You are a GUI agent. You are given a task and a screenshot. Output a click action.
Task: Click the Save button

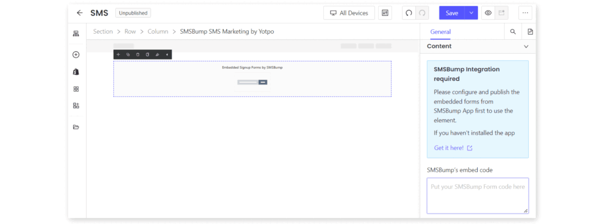[452, 13]
